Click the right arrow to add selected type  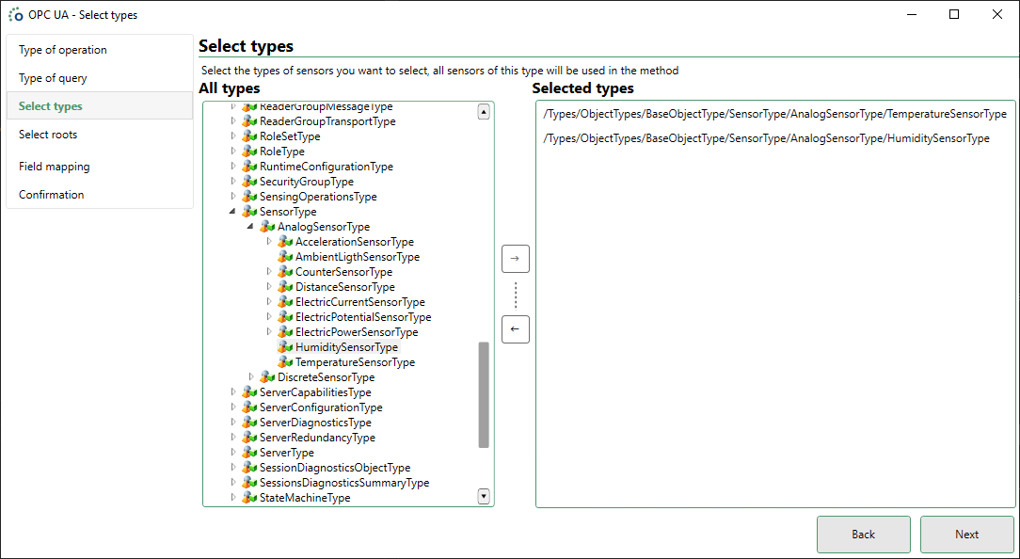tap(515, 258)
